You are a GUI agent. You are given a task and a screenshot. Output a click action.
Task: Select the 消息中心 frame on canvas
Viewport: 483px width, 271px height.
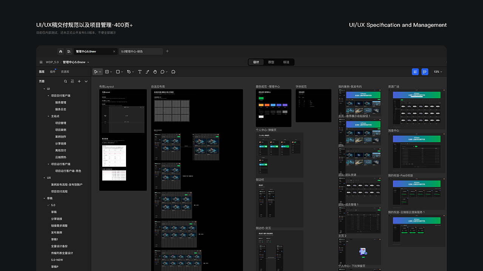coord(417,153)
